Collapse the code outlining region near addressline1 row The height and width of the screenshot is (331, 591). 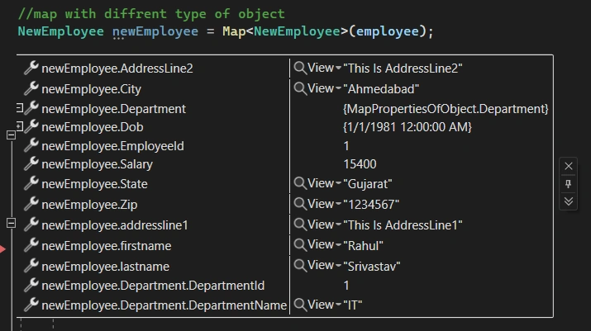11,224
